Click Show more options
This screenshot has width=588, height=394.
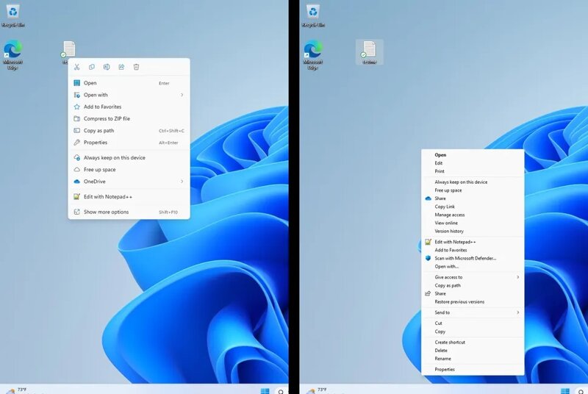[x=129, y=212]
